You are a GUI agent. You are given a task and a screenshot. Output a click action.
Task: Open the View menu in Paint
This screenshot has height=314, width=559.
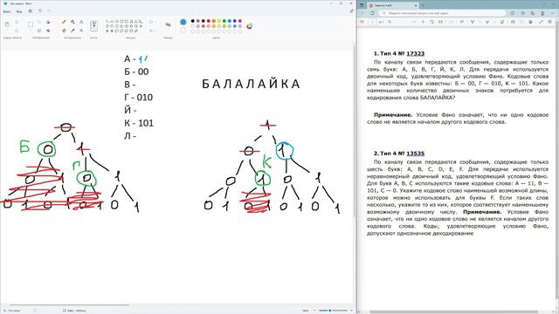tap(19, 11)
